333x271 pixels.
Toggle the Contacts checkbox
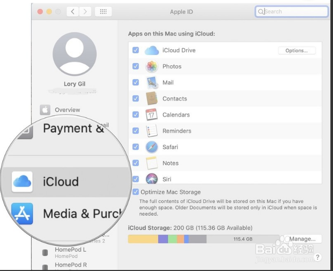135,98
